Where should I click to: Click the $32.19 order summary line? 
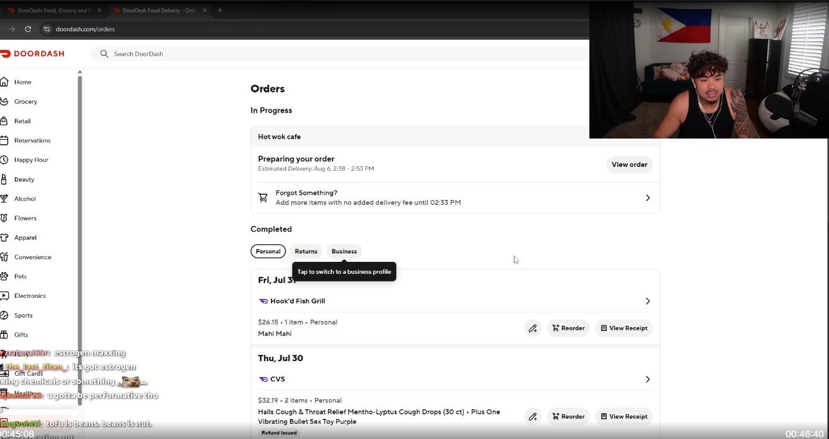(300, 400)
